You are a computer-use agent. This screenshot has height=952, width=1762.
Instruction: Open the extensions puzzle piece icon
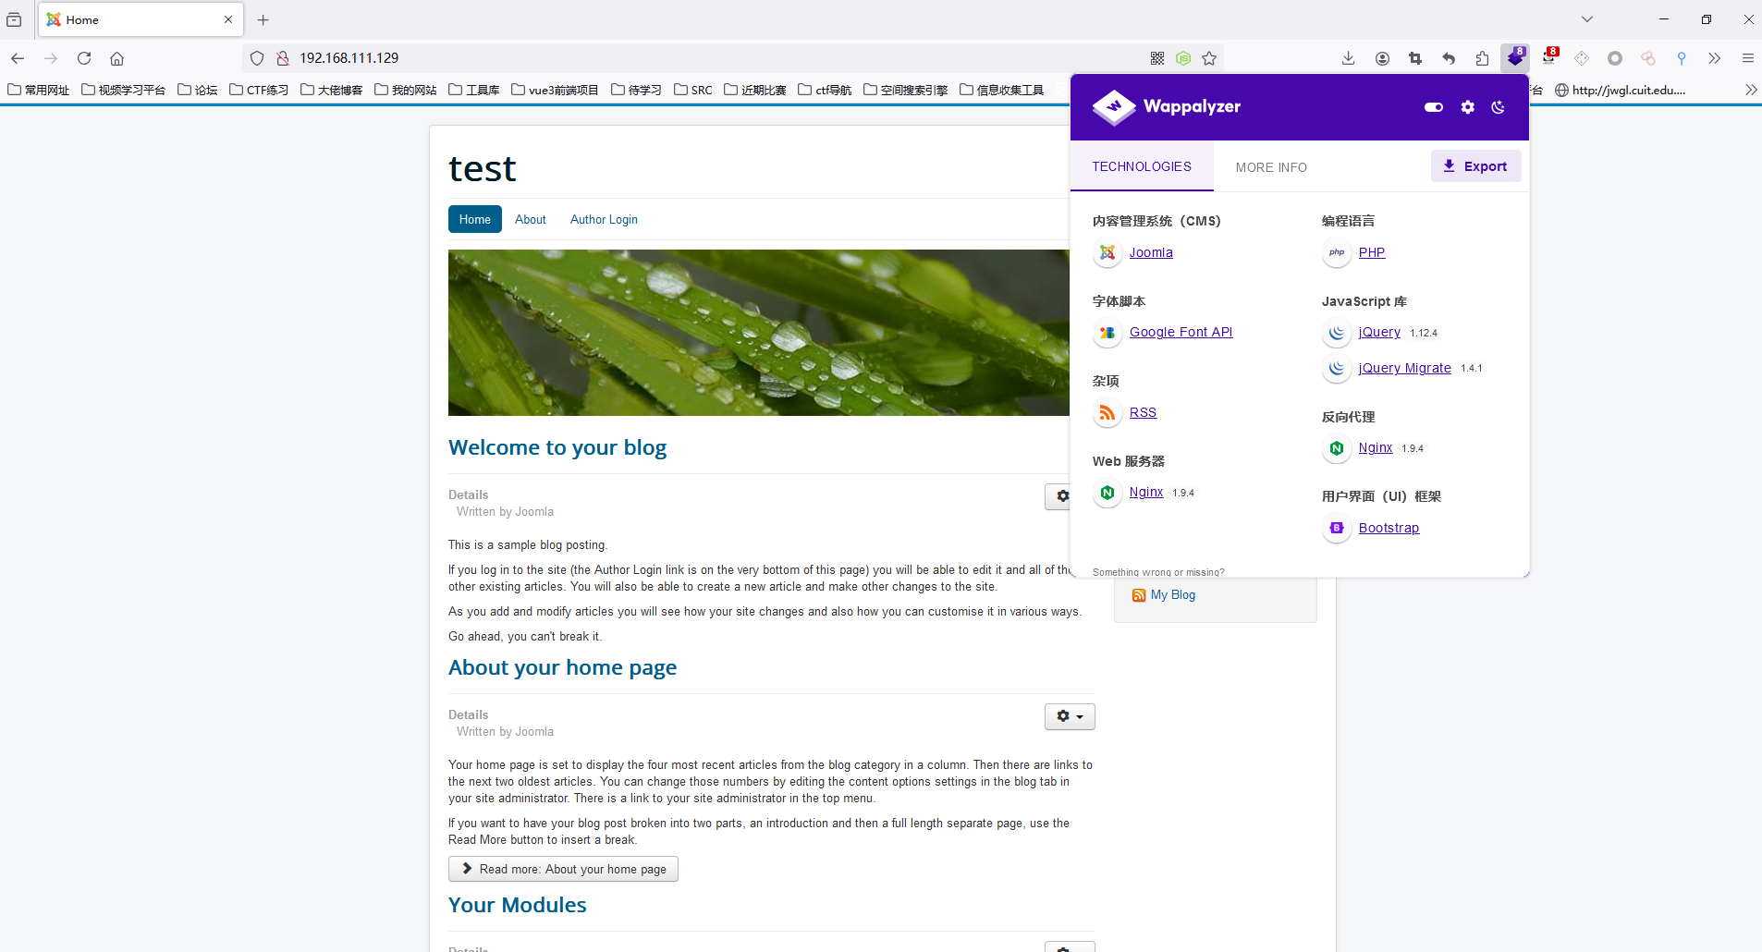point(1482,58)
